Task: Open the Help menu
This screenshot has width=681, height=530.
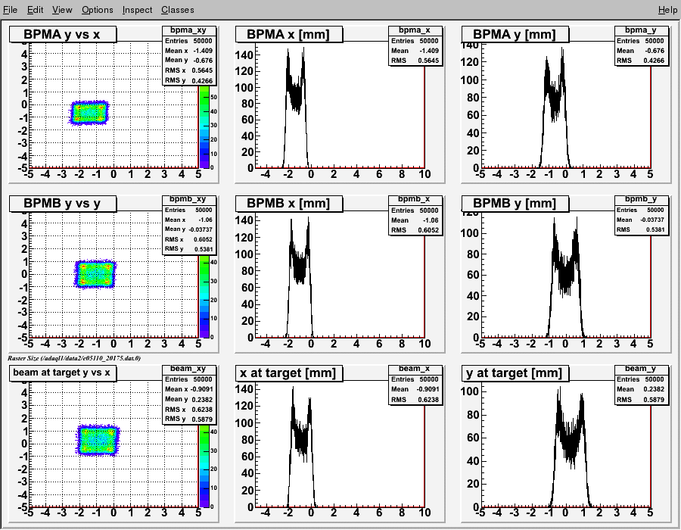Action: [667, 10]
